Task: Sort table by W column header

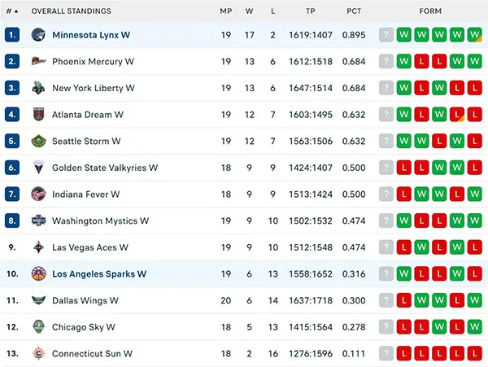Action: (x=249, y=11)
